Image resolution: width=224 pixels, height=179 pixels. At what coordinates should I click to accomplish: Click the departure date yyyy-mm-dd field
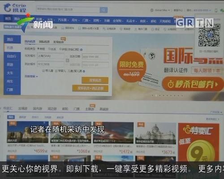[95, 57]
